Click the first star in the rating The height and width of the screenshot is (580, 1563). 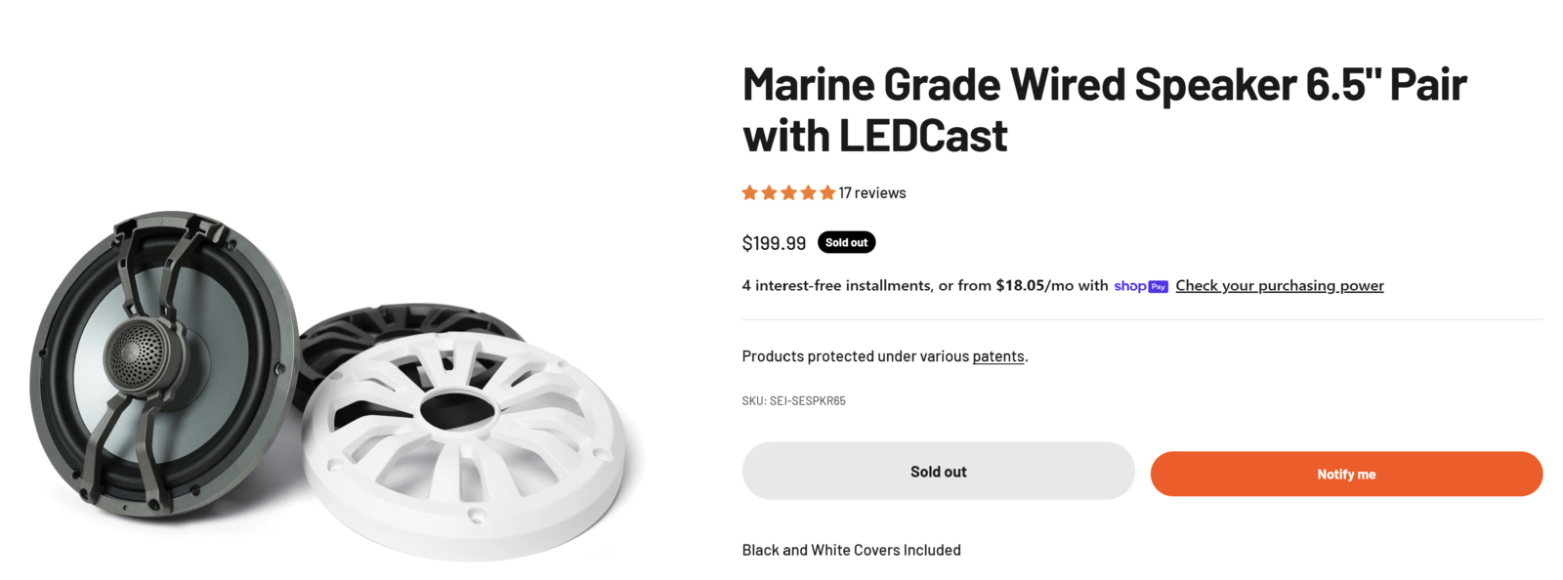[748, 192]
